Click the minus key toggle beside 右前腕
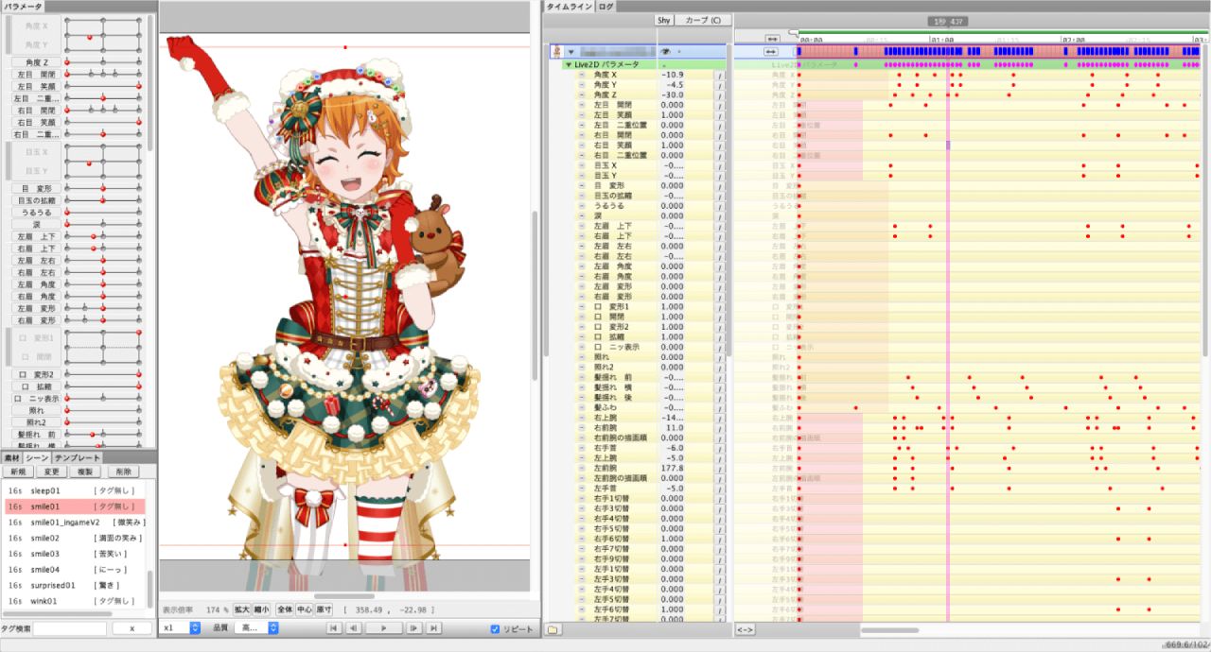The image size is (1211, 652). [x=582, y=428]
